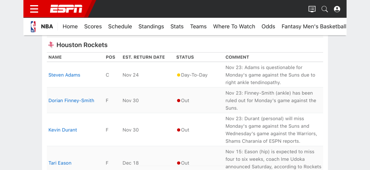This screenshot has height=170, width=370.
Task: Open the Home tab
Action: (70, 27)
